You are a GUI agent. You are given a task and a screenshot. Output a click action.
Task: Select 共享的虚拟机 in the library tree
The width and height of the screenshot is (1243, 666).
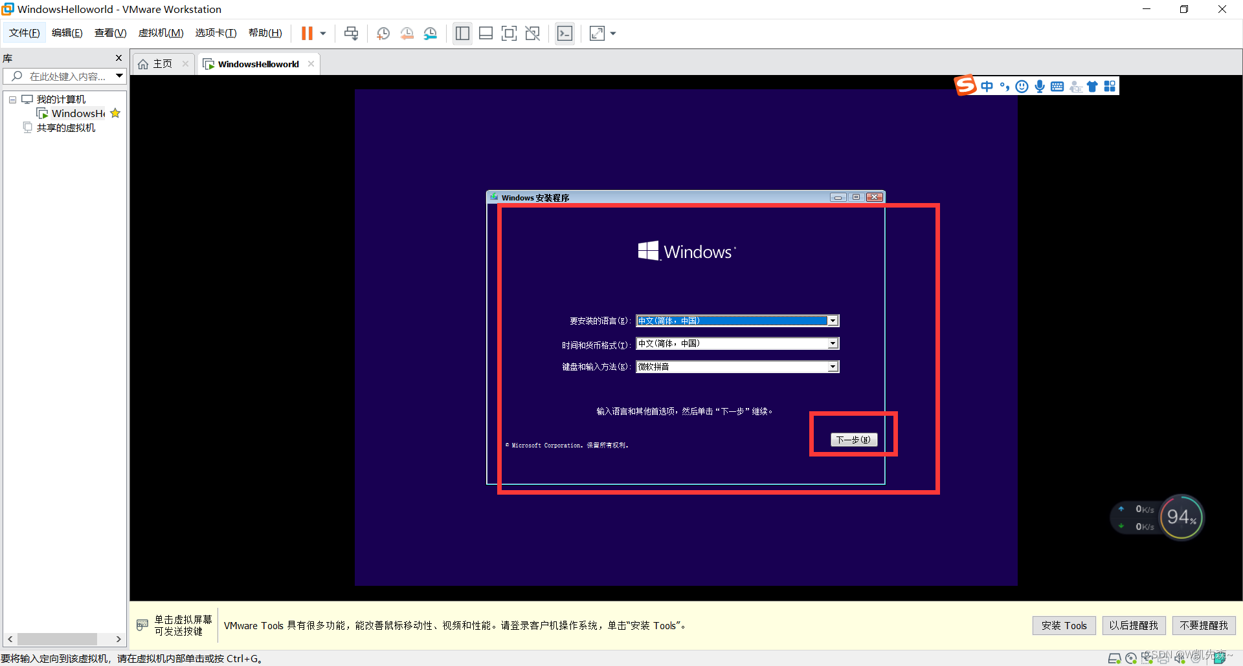[66, 127]
